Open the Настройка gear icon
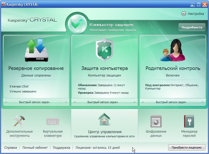The width and height of the screenshot is (209, 154). [184, 14]
